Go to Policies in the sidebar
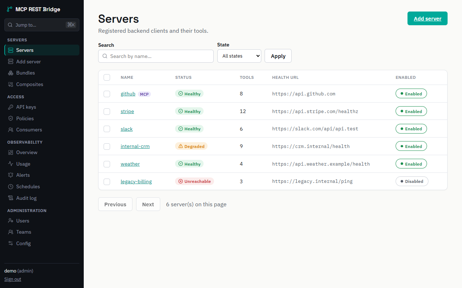Image resolution: width=462 pixels, height=288 pixels. [42, 118]
